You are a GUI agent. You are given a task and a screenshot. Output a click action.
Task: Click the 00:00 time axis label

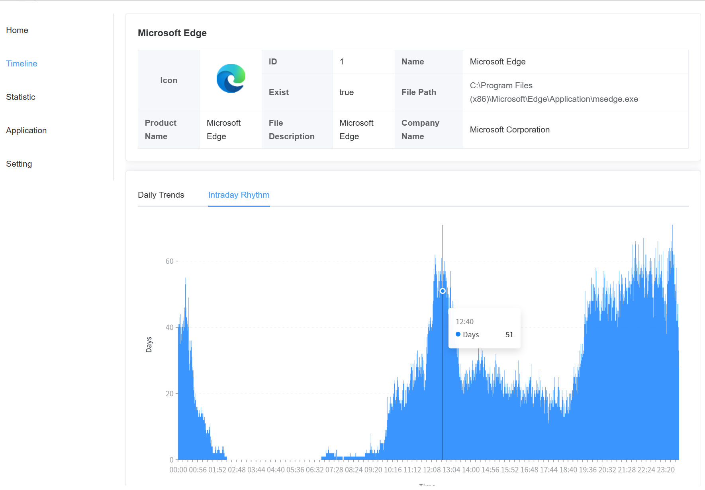point(178,470)
